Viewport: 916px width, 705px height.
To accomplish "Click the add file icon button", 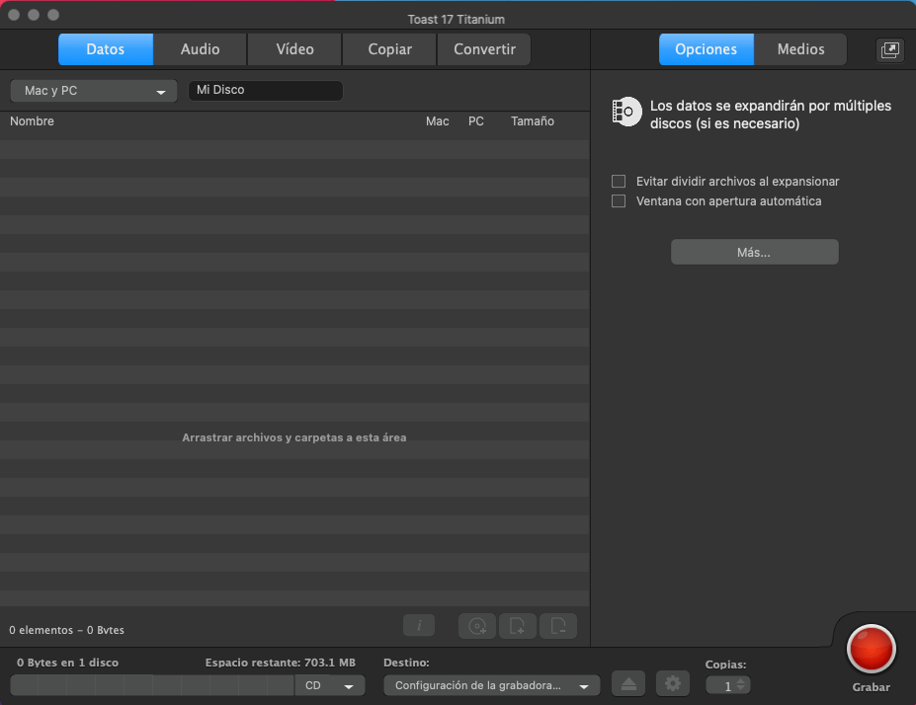I will point(518,626).
